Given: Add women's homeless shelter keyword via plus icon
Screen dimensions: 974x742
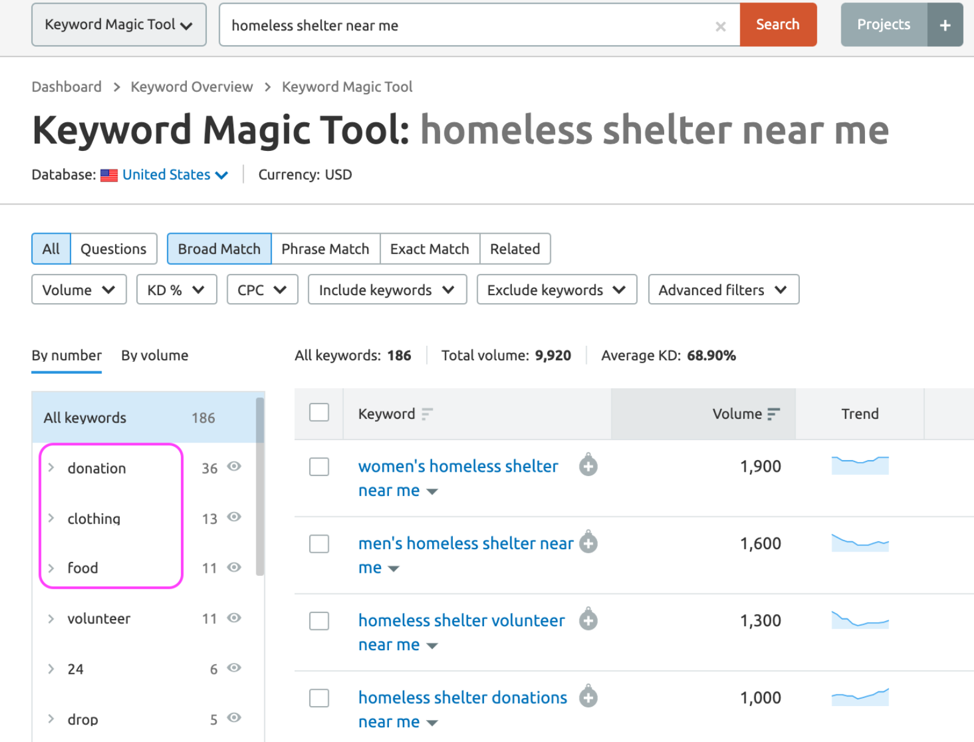Looking at the screenshot, I should 588,466.
